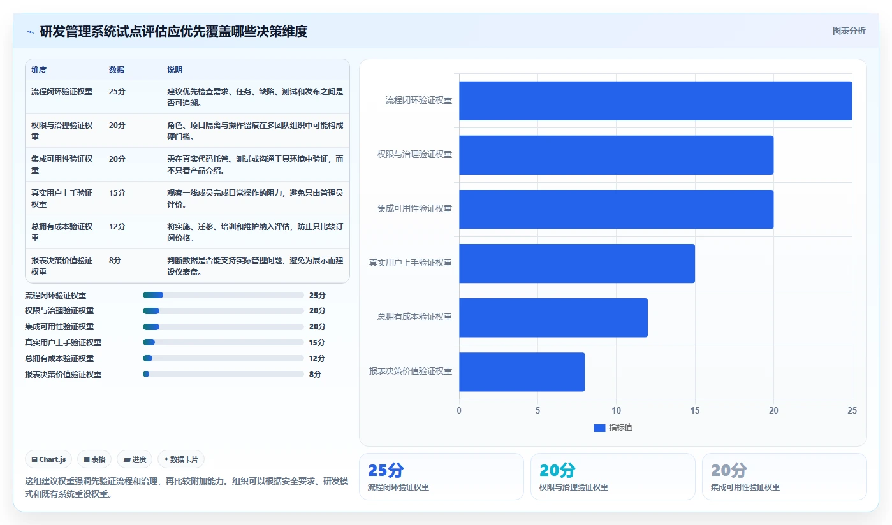The height and width of the screenshot is (525, 892).
Task: Click table cell 流程闭环验证权重
Action: point(62,92)
